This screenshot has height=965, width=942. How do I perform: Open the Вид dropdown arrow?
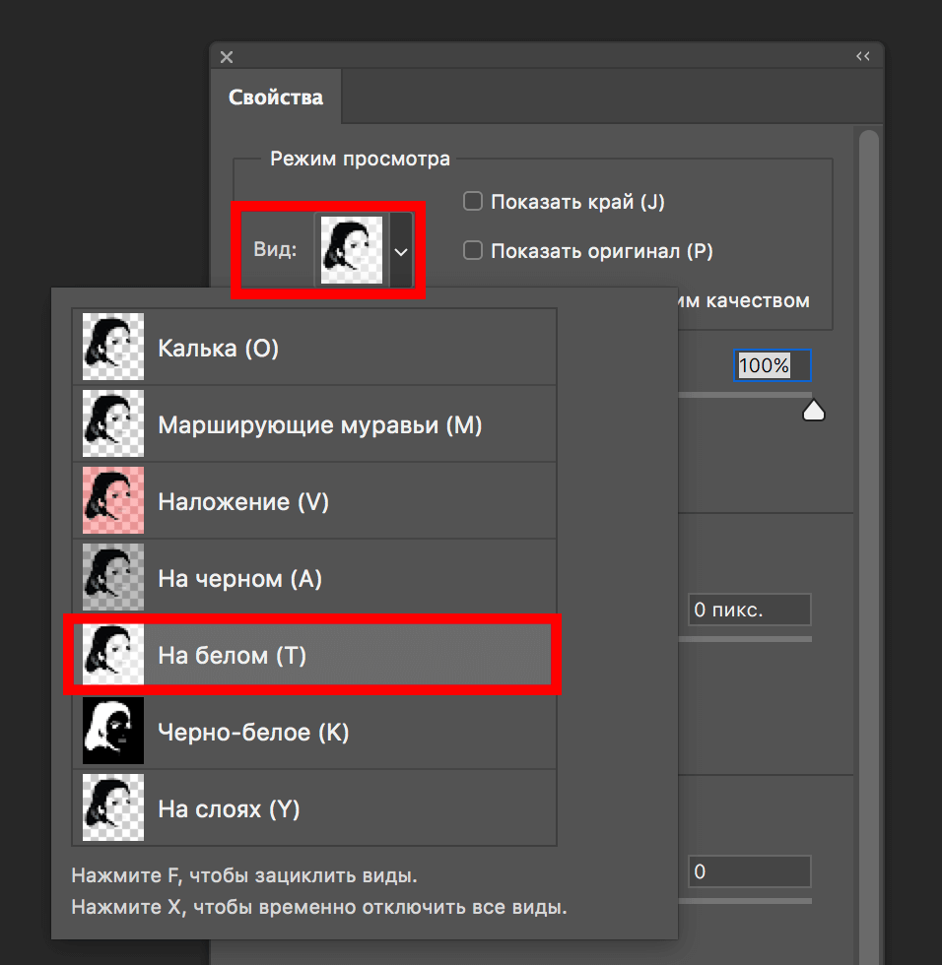click(x=400, y=251)
